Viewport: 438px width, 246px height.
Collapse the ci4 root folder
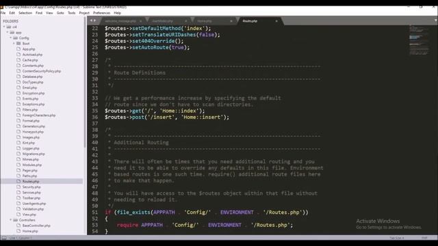pyautogui.click(x=4, y=27)
